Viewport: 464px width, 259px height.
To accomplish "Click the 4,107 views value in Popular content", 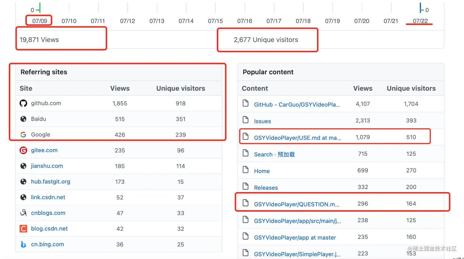I will (363, 104).
